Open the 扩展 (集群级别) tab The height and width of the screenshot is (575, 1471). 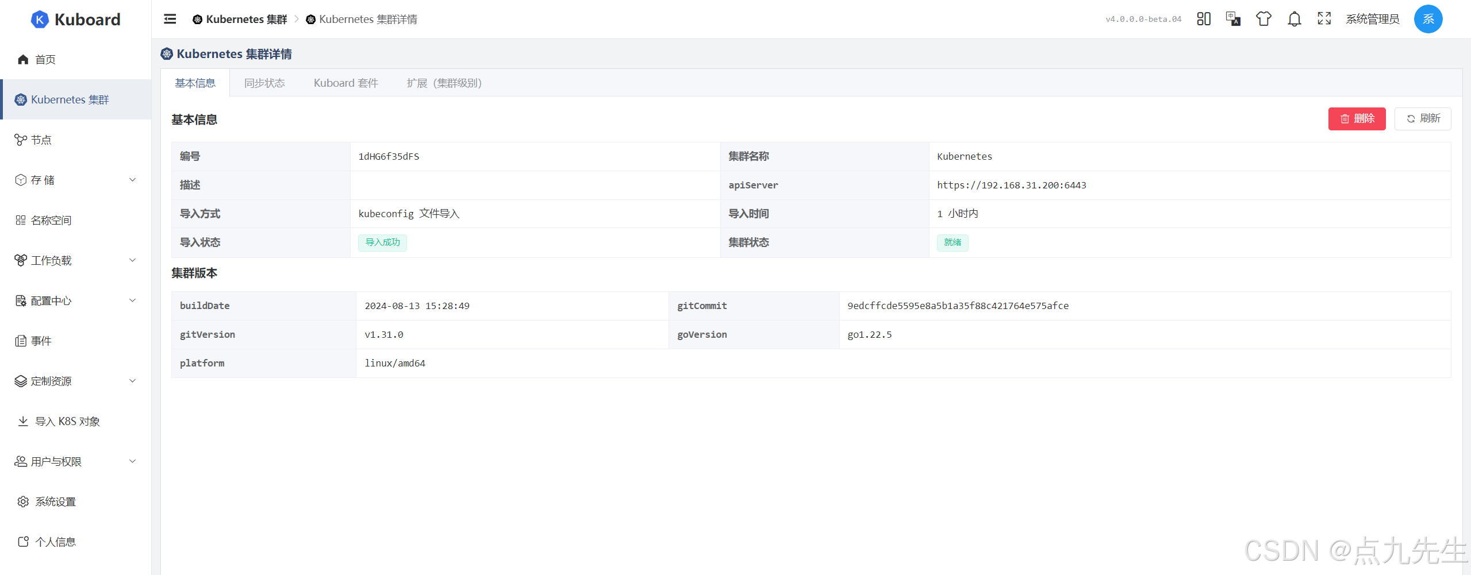(x=444, y=83)
